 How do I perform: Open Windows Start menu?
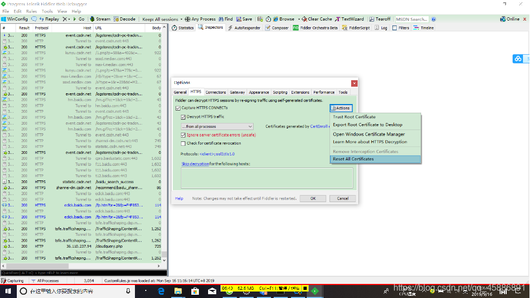click(8, 291)
